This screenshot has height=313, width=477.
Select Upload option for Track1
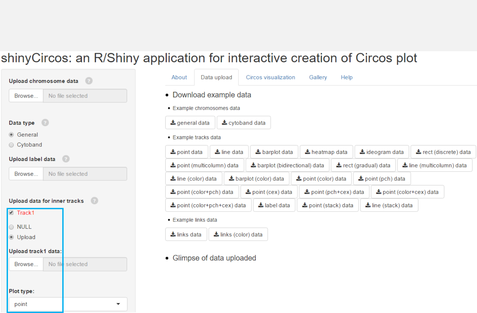11,237
